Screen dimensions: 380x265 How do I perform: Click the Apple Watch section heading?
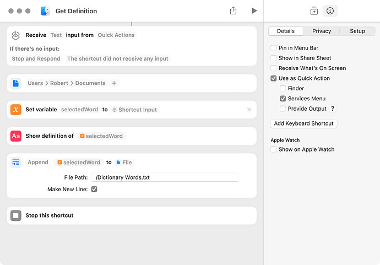click(285, 140)
